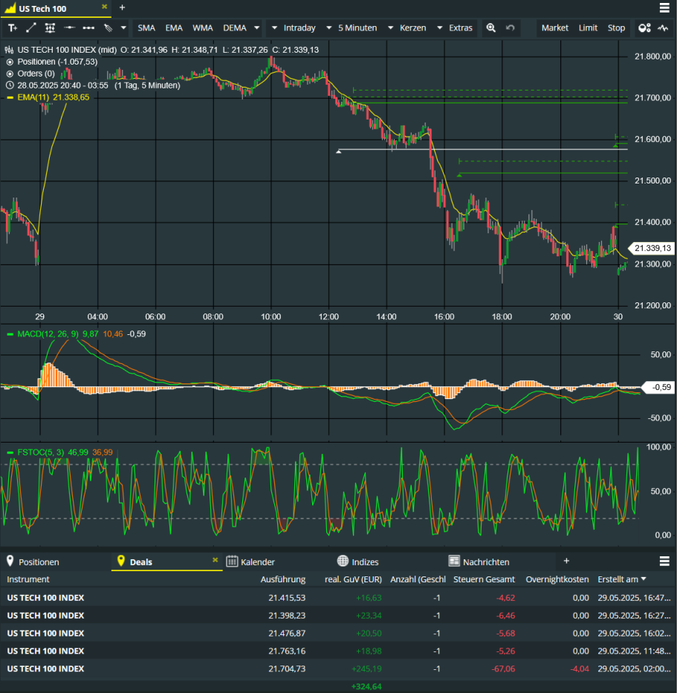The width and height of the screenshot is (677, 693).
Task: Expand the drawing tools dropdown arrow
Action: pyautogui.click(x=123, y=27)
